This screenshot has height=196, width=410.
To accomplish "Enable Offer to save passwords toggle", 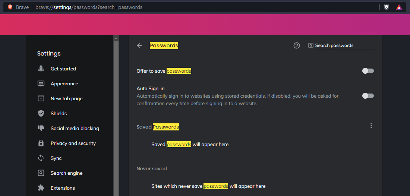I will (x=368, y=71).
